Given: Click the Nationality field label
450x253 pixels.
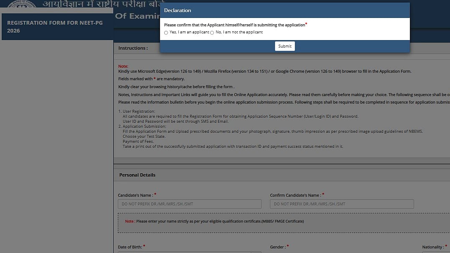Looking at the screenshot, I should [433, 247].
